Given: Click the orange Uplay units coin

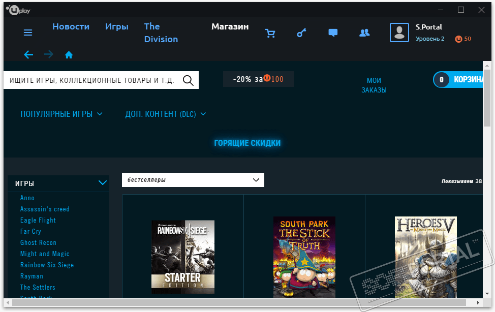Looking at the screenshot, I should click(458, 39).
